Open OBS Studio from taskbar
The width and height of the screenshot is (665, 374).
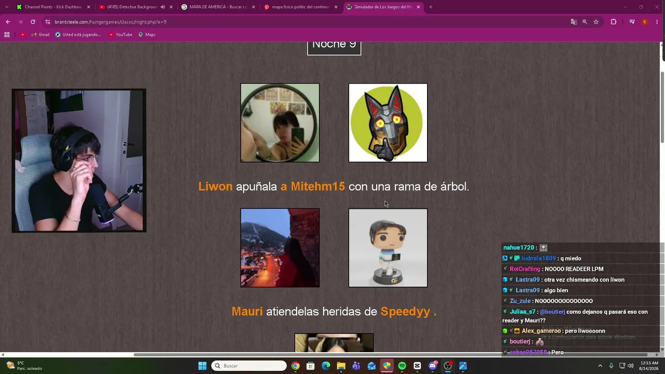tap(448, 366)
